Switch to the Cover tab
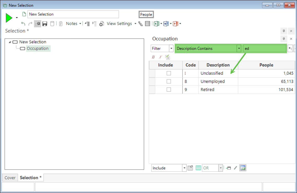 10,178
